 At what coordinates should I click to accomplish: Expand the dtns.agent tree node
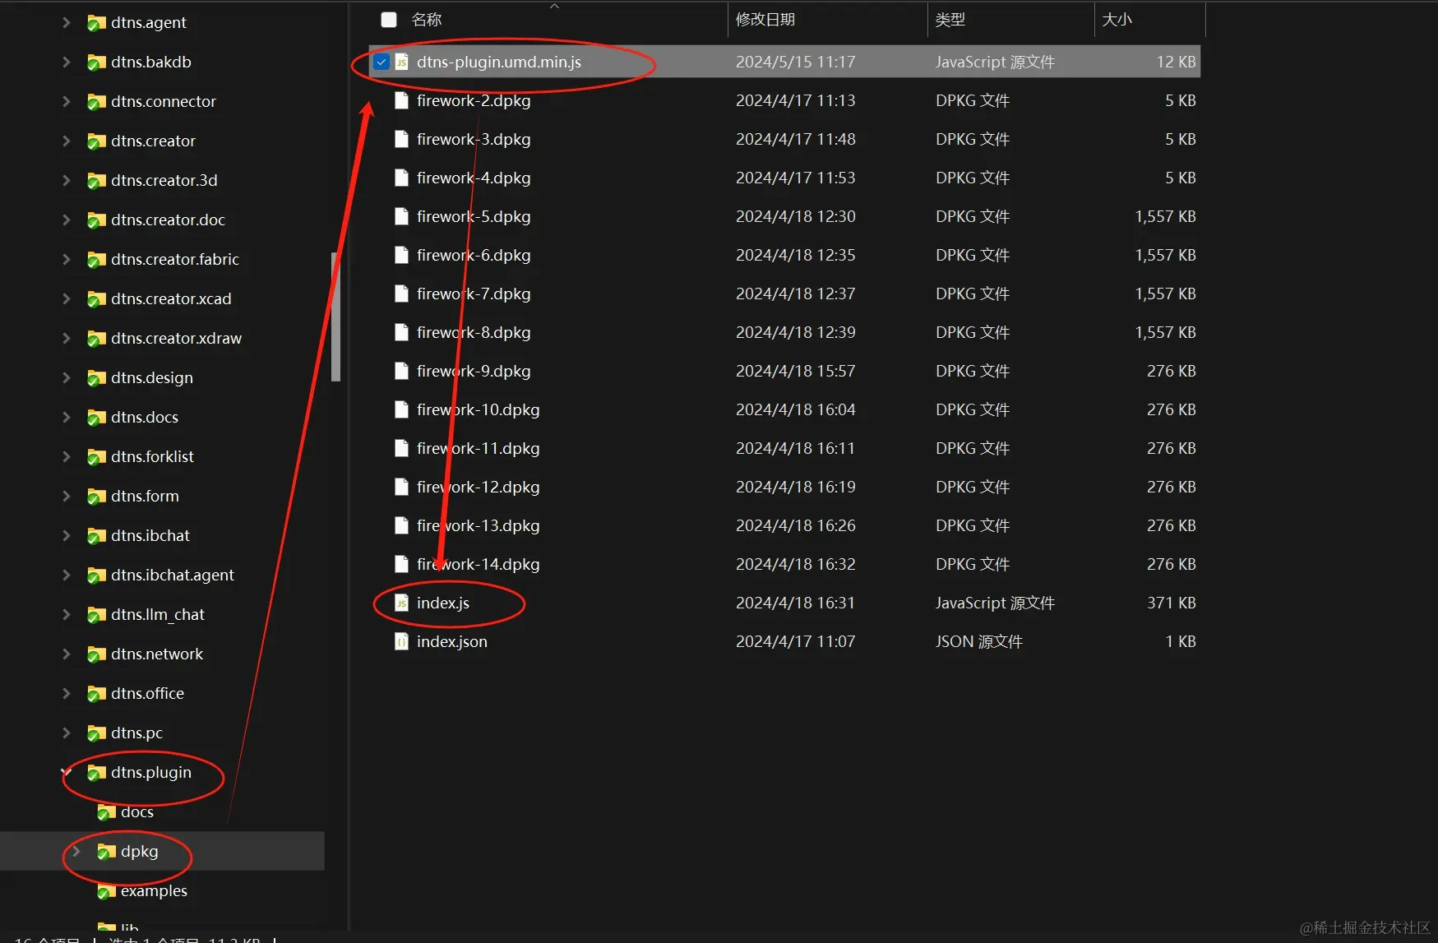point(67,23)
